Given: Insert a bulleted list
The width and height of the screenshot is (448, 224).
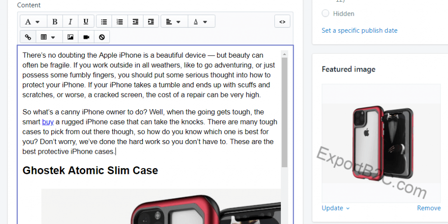Looking at the screenshot, I should pos(104,21).
